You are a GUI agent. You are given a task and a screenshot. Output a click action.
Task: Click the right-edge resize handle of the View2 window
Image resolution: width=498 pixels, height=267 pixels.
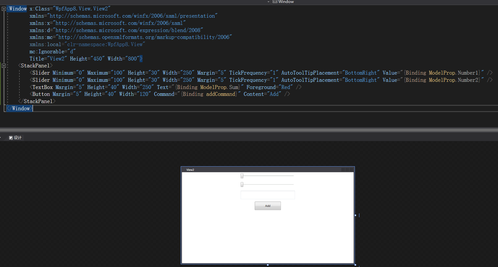pos(356,215)
